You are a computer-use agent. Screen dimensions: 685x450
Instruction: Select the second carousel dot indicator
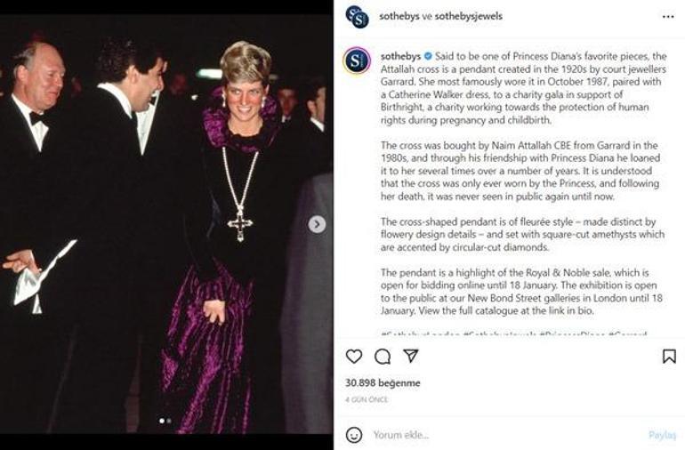(x=168, y=421)
